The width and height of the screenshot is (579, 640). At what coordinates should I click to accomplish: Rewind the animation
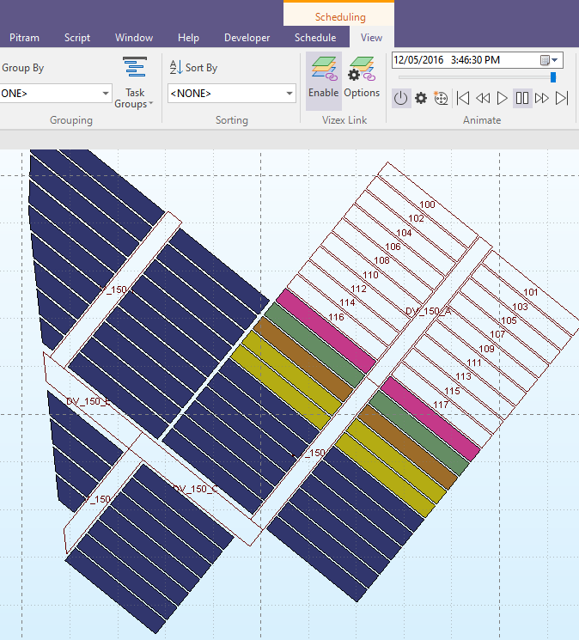click(483, 99)
